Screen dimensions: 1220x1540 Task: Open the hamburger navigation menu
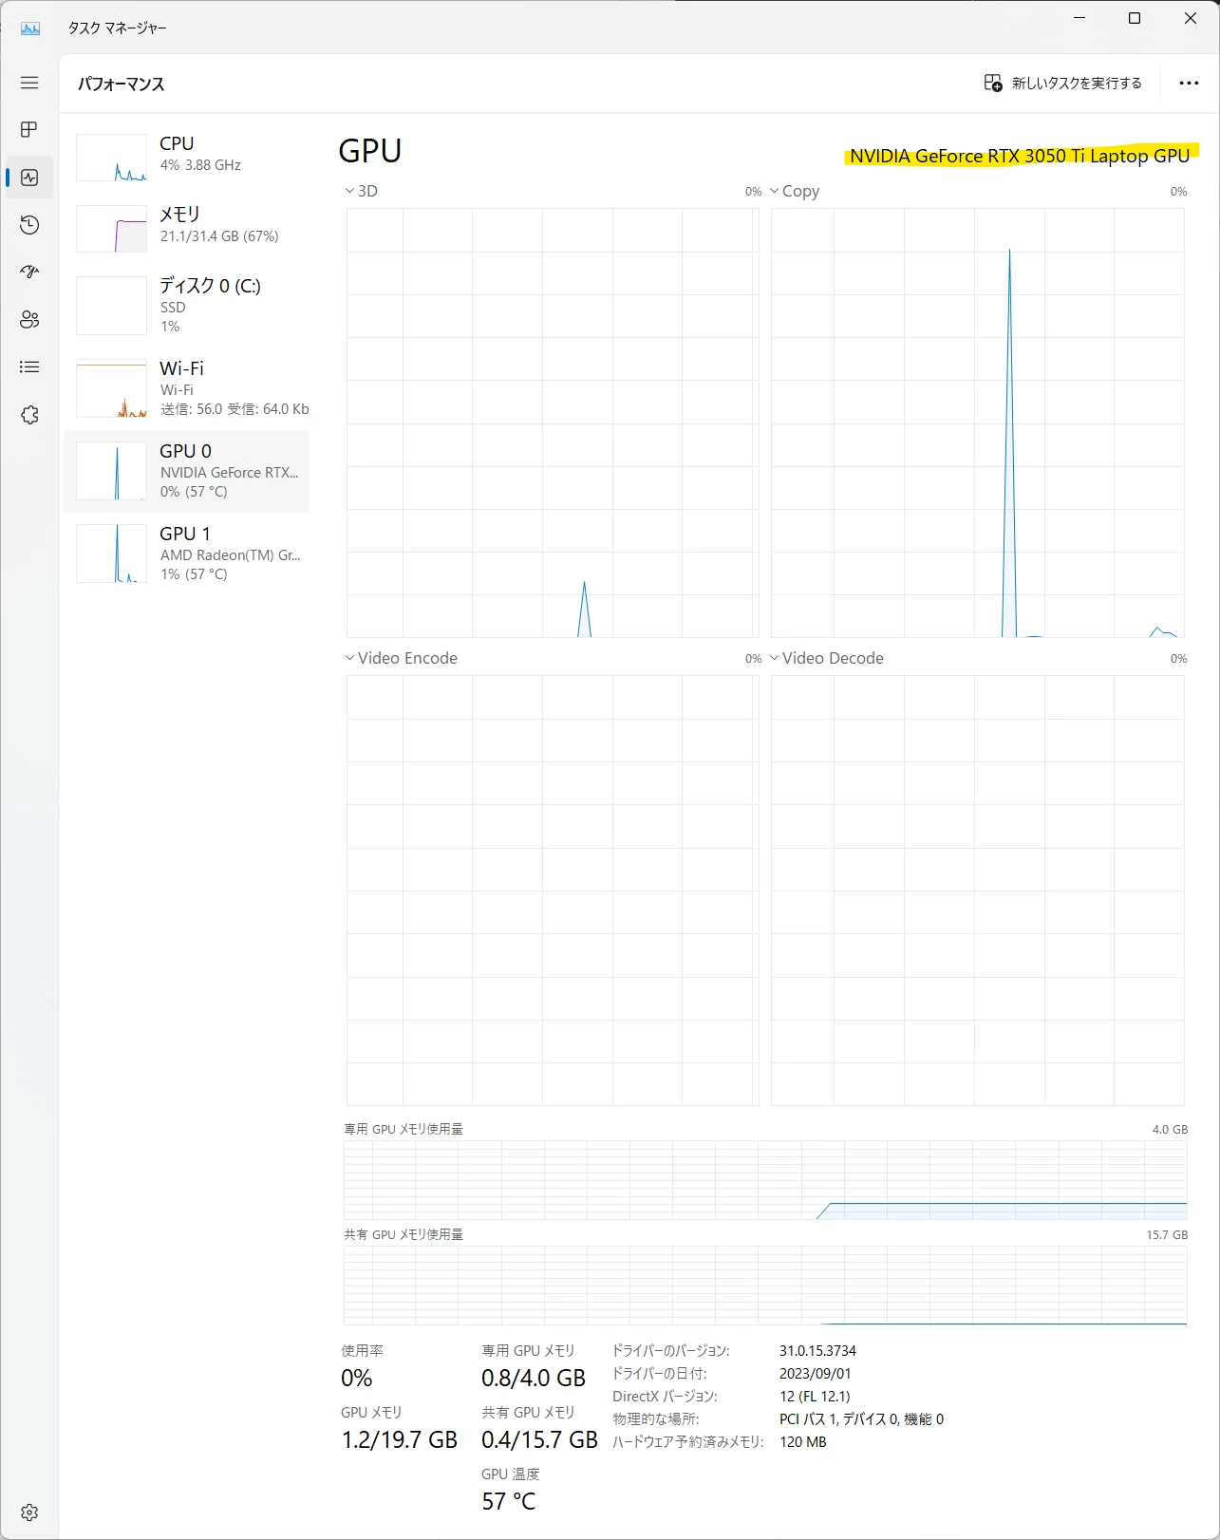pos(29,83)
